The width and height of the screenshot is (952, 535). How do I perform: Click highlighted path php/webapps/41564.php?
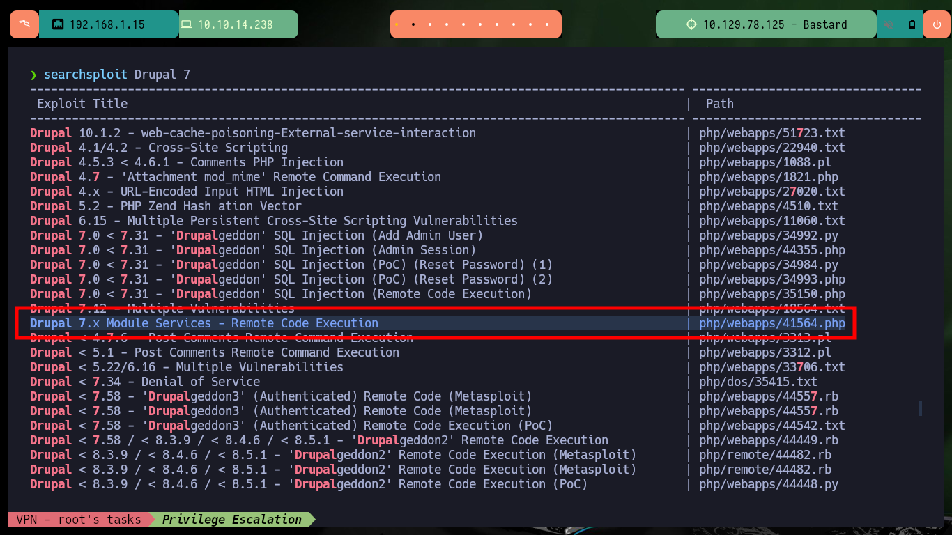coord(772,323)
